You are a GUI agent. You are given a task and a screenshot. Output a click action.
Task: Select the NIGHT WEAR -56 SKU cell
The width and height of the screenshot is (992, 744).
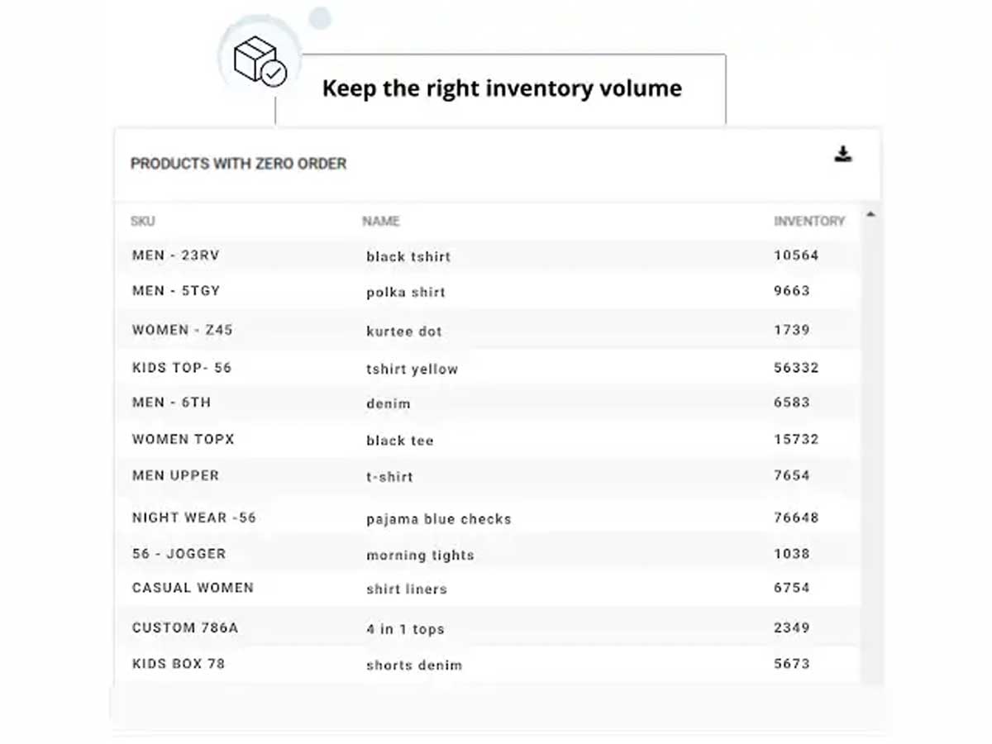click(194, 517)
